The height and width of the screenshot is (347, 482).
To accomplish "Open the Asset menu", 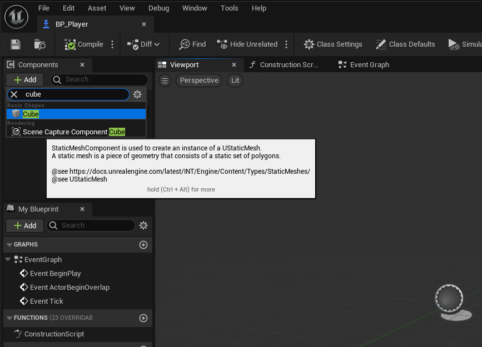I will point(97,8).
